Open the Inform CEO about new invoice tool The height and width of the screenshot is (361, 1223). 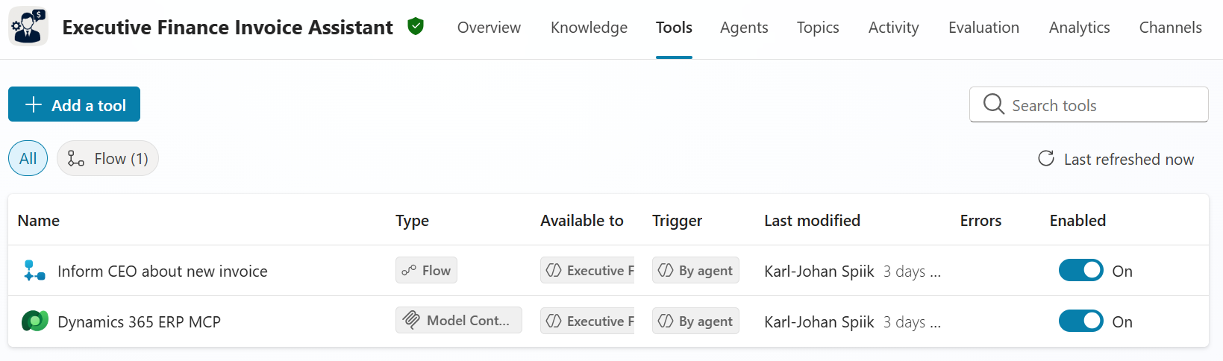coord(162,271)
